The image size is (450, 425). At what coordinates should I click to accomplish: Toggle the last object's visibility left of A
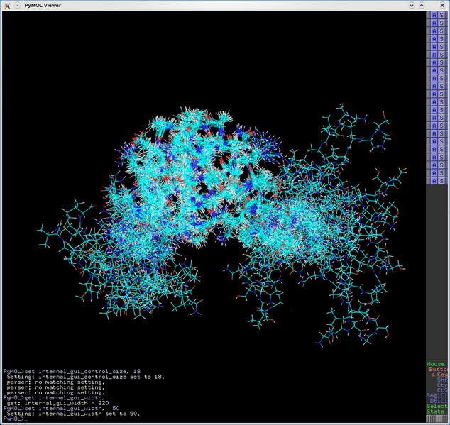tap(428, 181)
